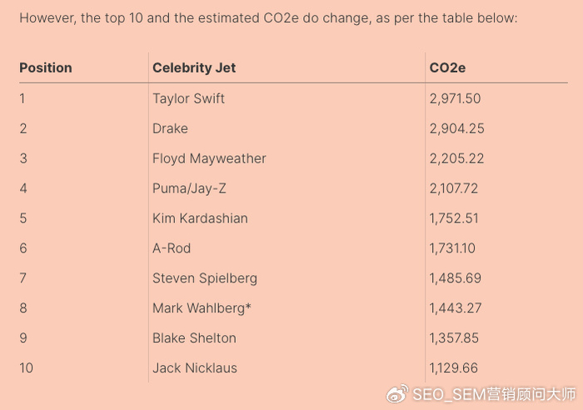Select the Drake table cell
Image resolution: width=583 pixels, height=410 pixels.
click(x=170, y=128)
